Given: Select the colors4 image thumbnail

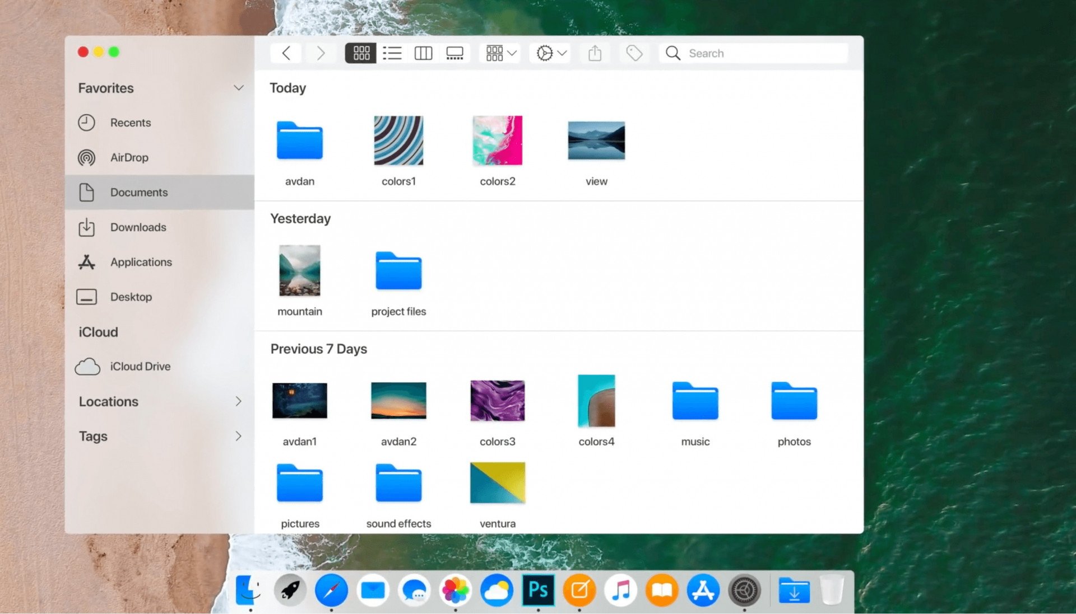Looking at the screenshot, I should pos(596,401).
